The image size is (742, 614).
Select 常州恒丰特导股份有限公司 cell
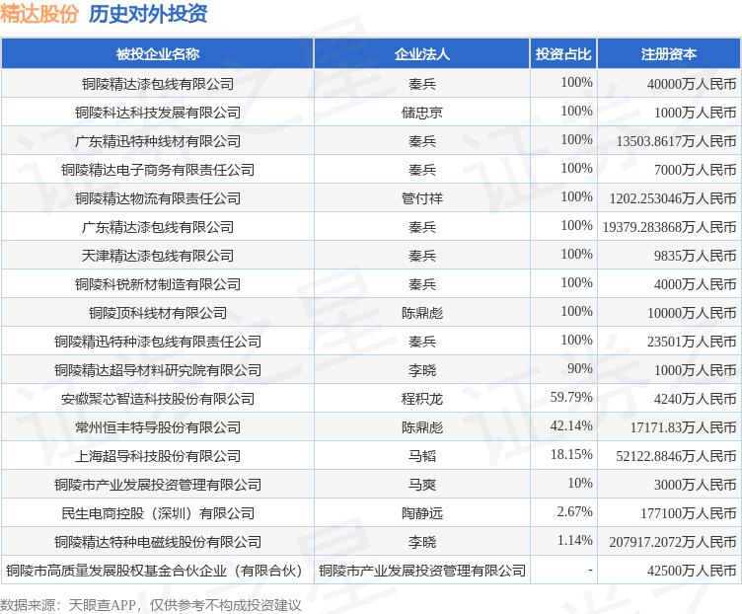[158, 427]
